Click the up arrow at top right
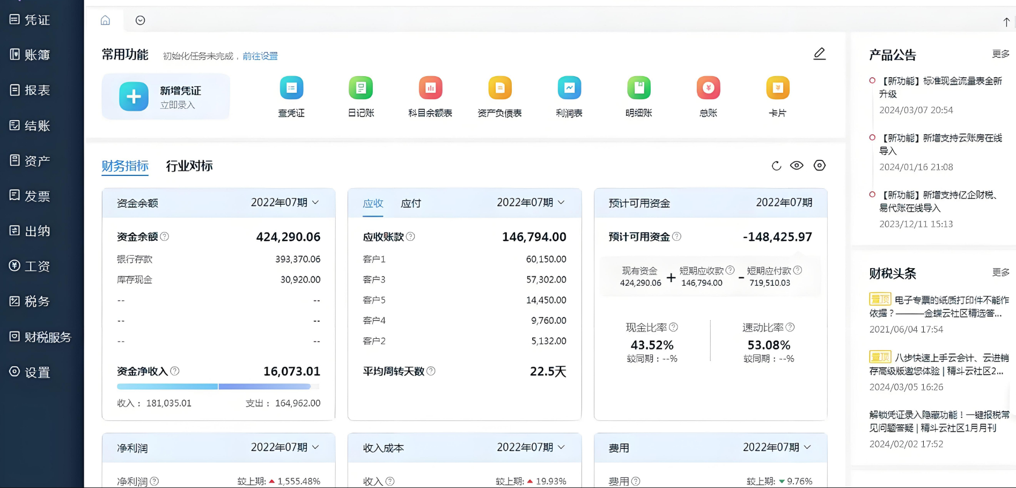Image resolution: width=1016 pixels, height=488 pixels. (1006, 22)
